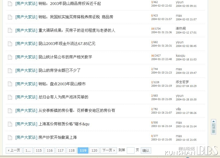
Task: Go to page 117
Action: click(x=61, y=150)
